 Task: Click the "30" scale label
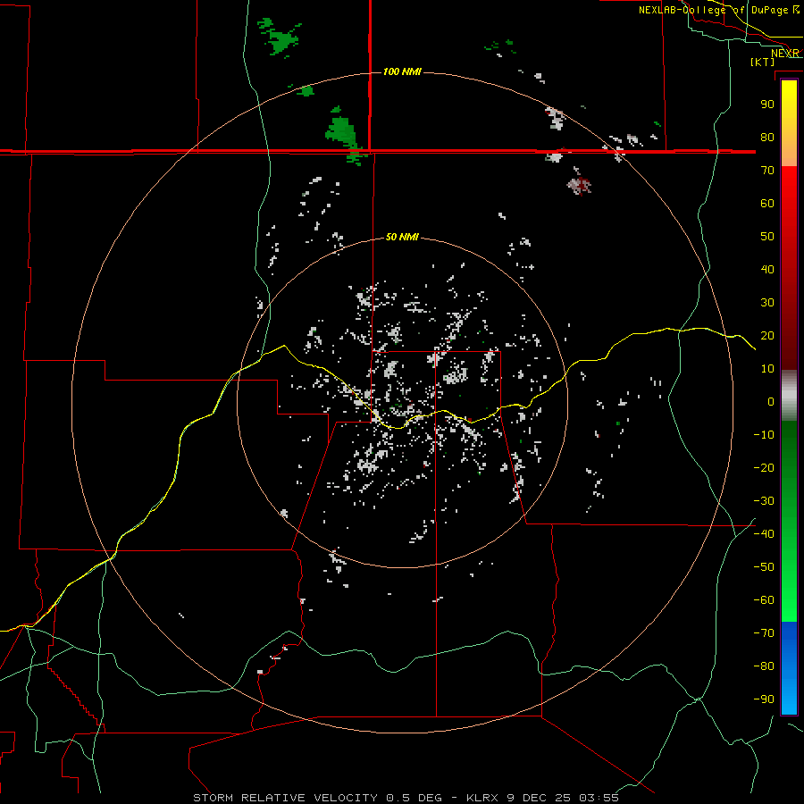coord(767,303)
